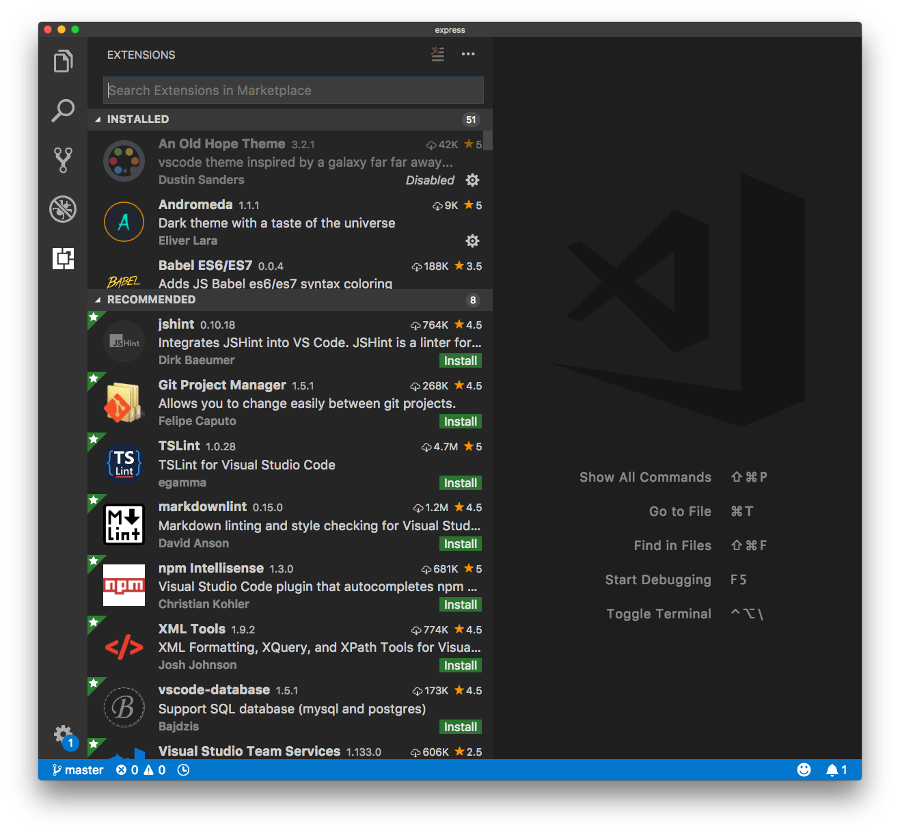Install npm Intellisense
The image size is (900, 835).
[461, 605]
